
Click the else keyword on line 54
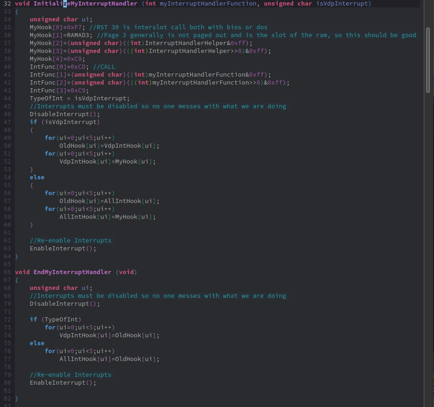[37, 177]
